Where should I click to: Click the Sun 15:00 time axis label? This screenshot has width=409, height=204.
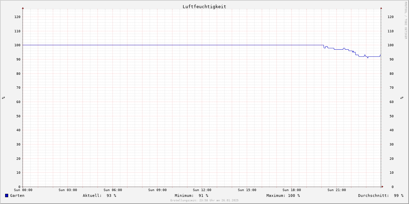click(247, 190)
